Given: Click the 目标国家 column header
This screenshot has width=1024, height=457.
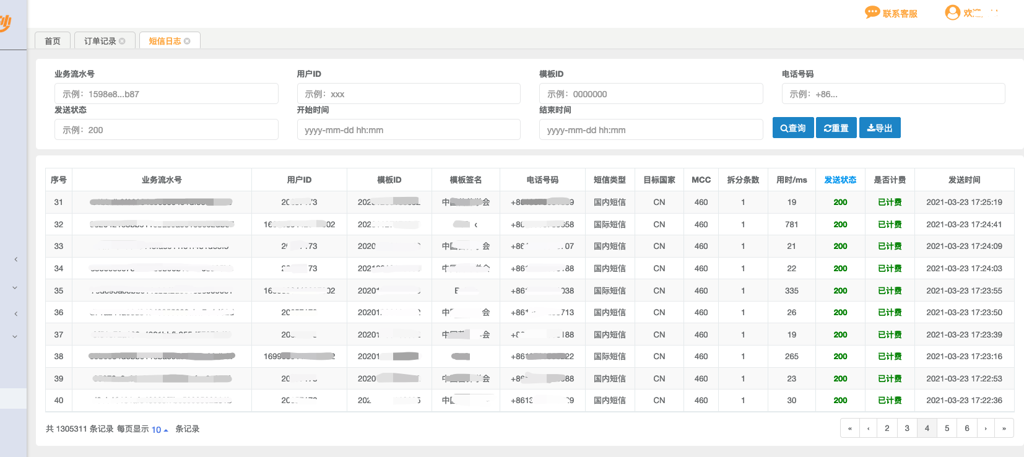Looking at the screenshot, I should tap(659, 180).
